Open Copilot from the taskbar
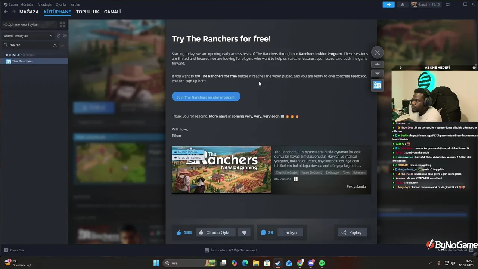478x269 pixels. pos(234,263)
